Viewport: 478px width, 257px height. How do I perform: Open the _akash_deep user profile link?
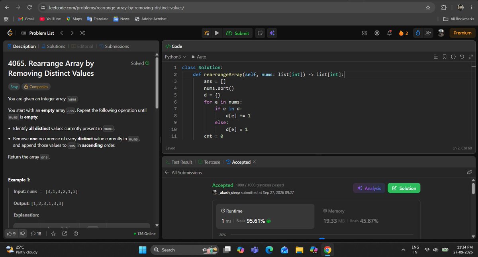tap(228, 192)
